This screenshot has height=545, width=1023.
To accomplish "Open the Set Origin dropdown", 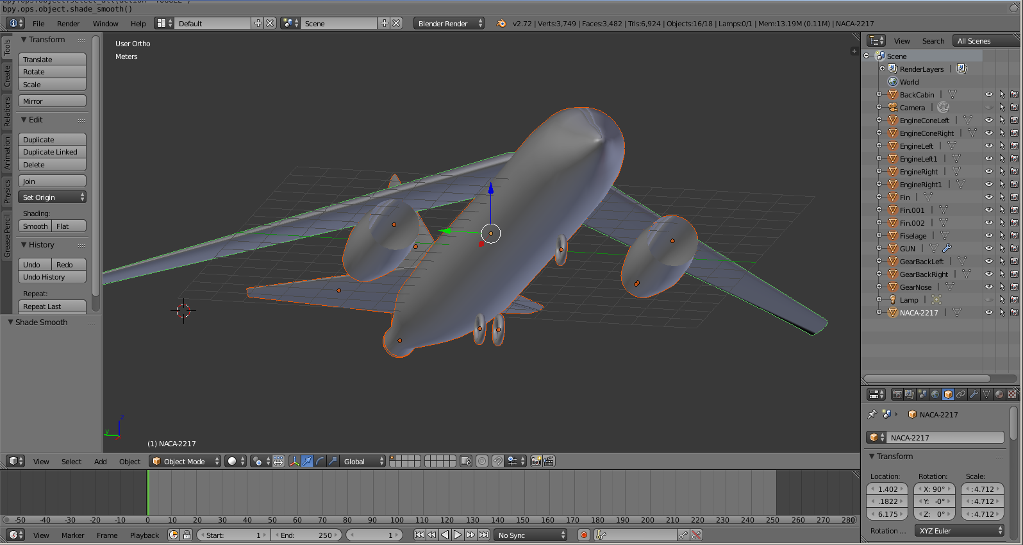I will pos(52,197).
